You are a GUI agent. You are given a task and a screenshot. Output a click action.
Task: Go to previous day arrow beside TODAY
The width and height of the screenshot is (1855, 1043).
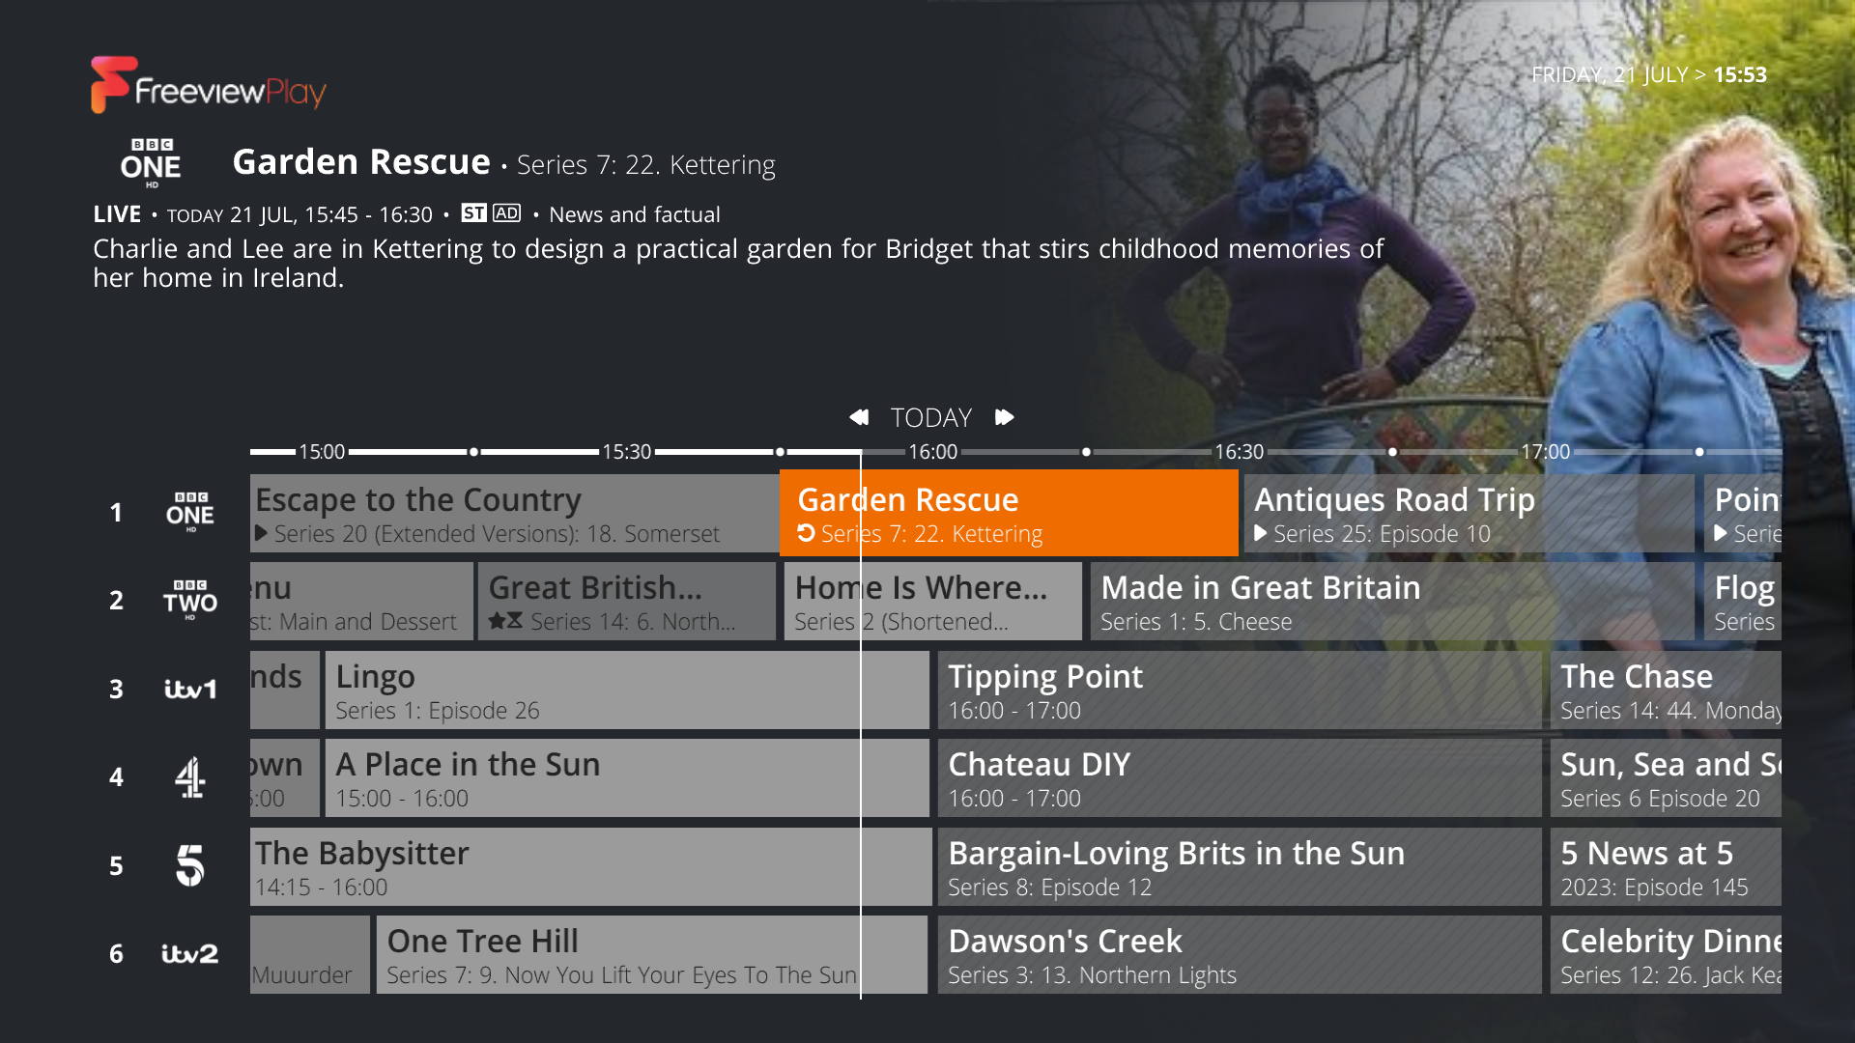click(x=859, y=417)
